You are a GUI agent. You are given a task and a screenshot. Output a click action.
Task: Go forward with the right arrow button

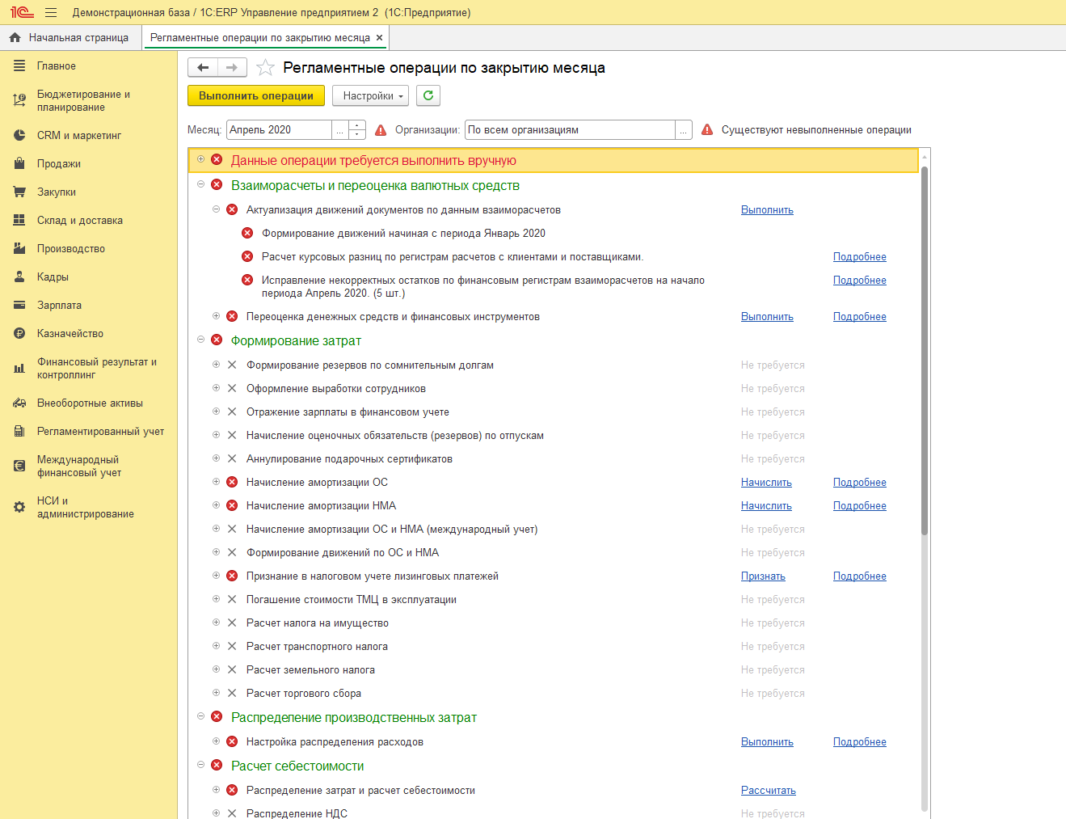(x=232, y=68)
